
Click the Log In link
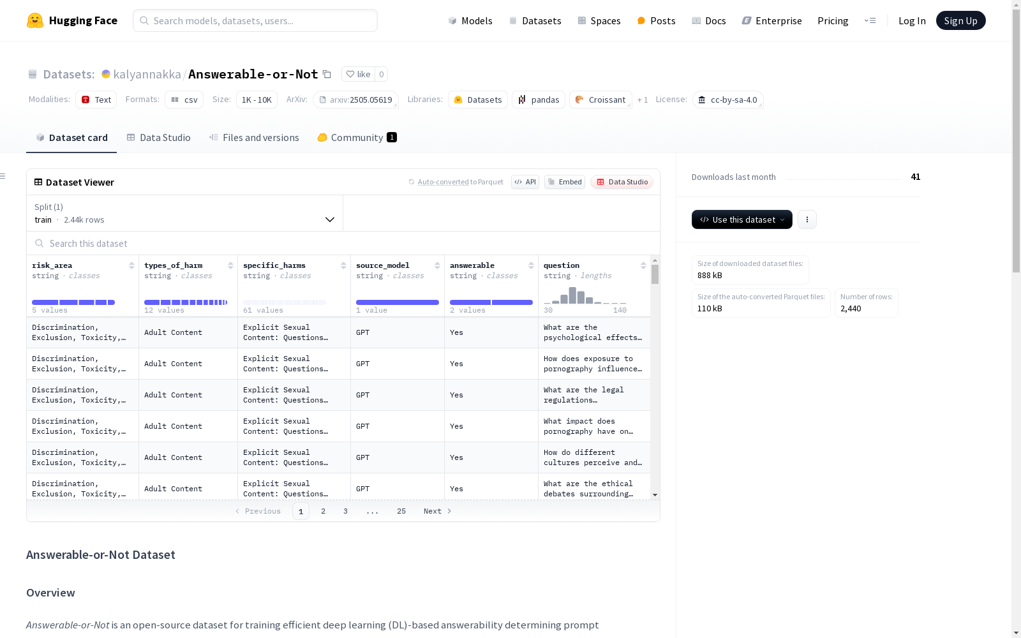912,20
